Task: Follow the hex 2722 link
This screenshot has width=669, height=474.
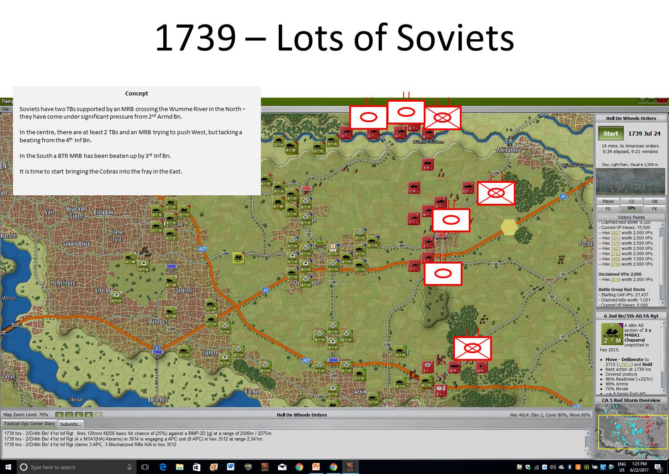Action: pos(615,254)
